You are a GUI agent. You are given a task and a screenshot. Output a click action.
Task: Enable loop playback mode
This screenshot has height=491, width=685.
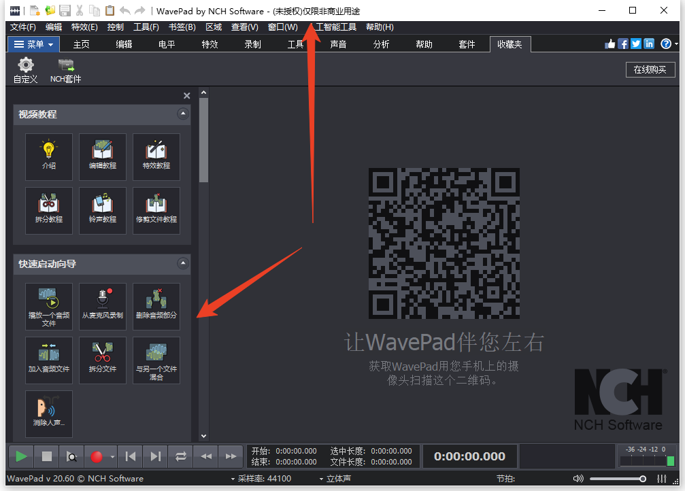click(180, 456)
